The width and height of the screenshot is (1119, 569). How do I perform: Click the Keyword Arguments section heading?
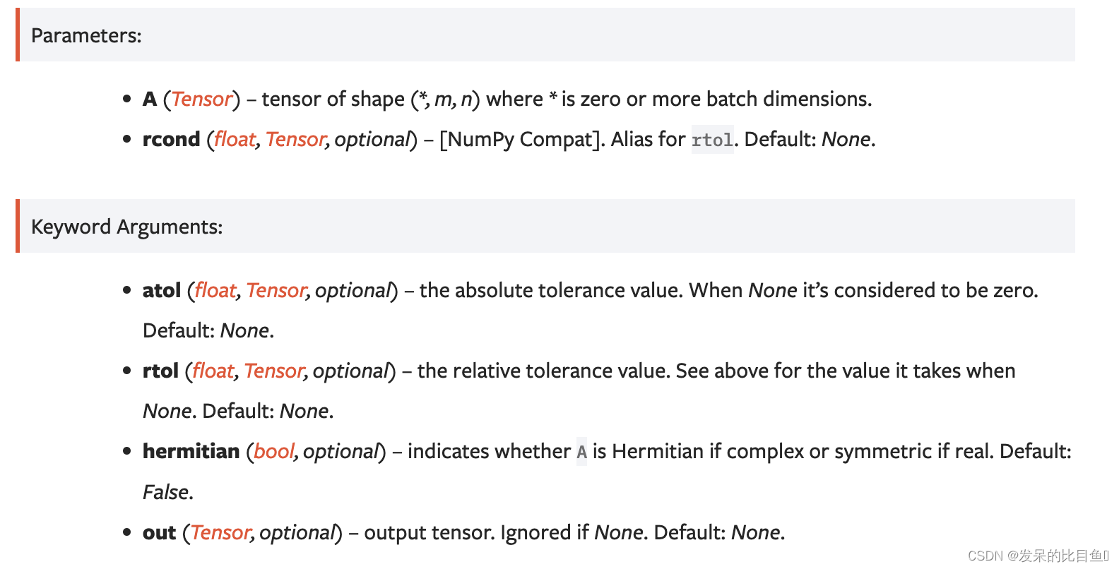(x=126, y=227)
